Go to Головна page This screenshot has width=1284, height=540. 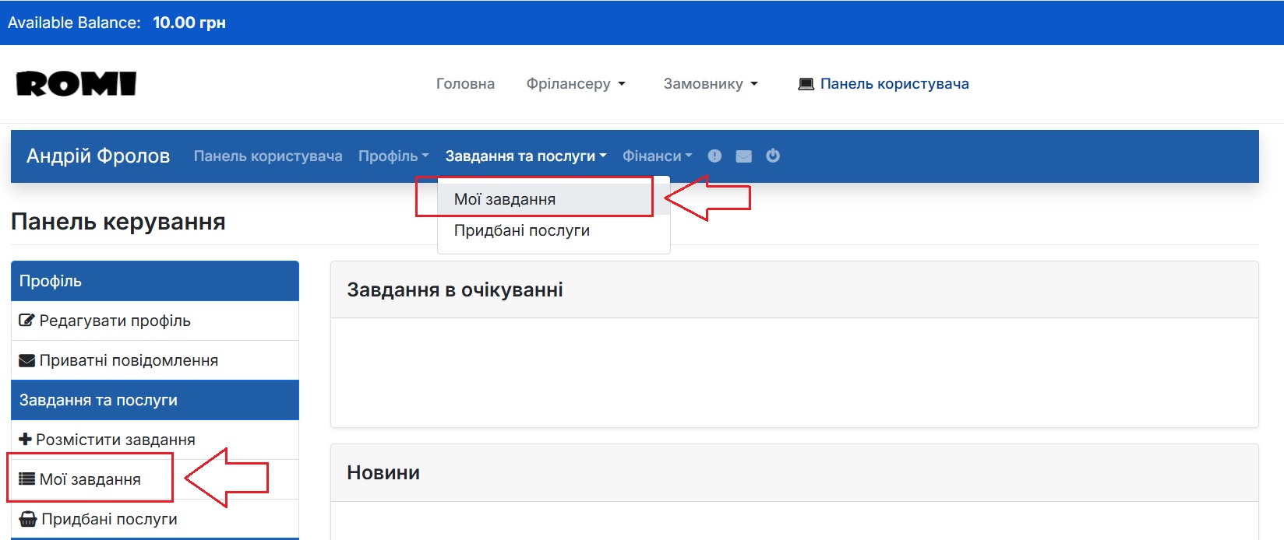click(465, 84)
